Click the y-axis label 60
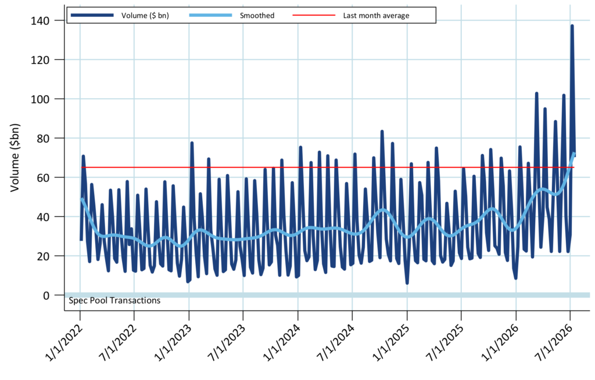The image size is (595, 380). pyautogui.click(x=43, y=178)
